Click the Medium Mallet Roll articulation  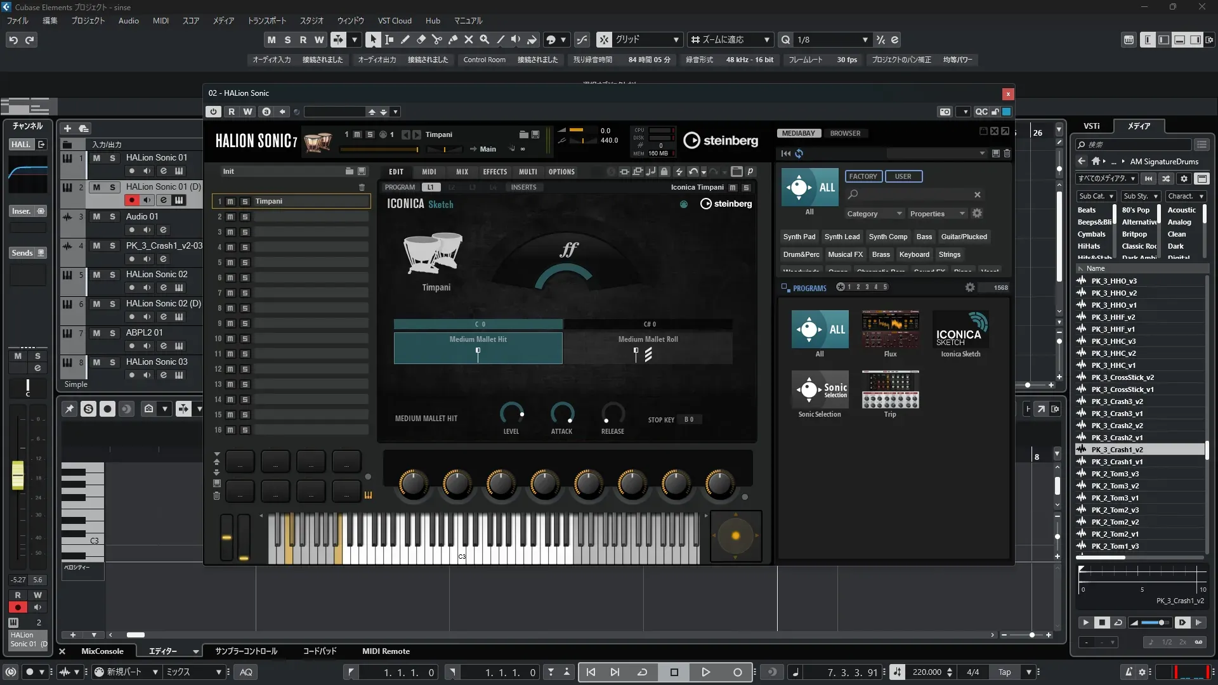point(648,348)
